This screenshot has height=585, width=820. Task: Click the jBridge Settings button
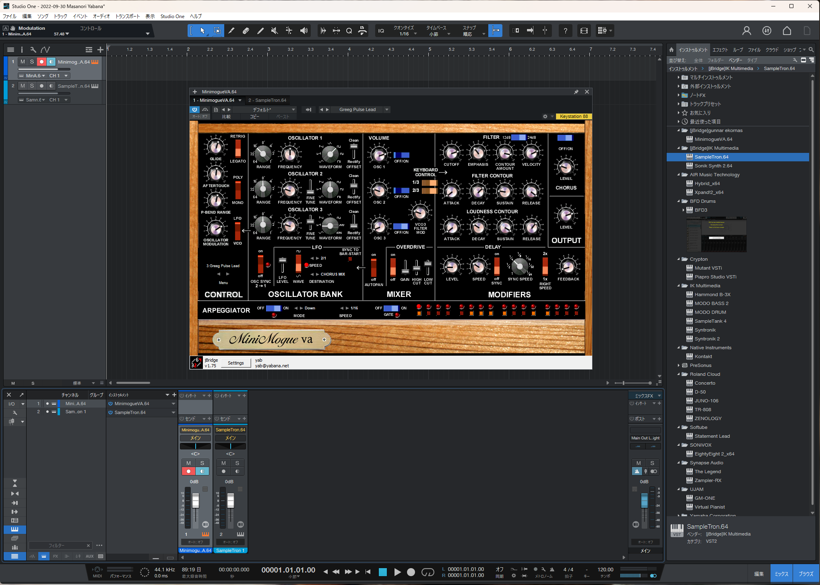tap(236, 363)
